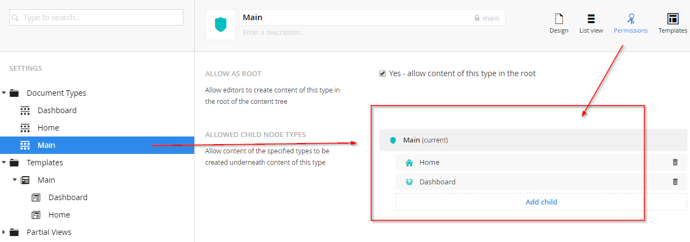690x242 pixels.
Task: Click the Enter a description field
Action: pos(372,33)
